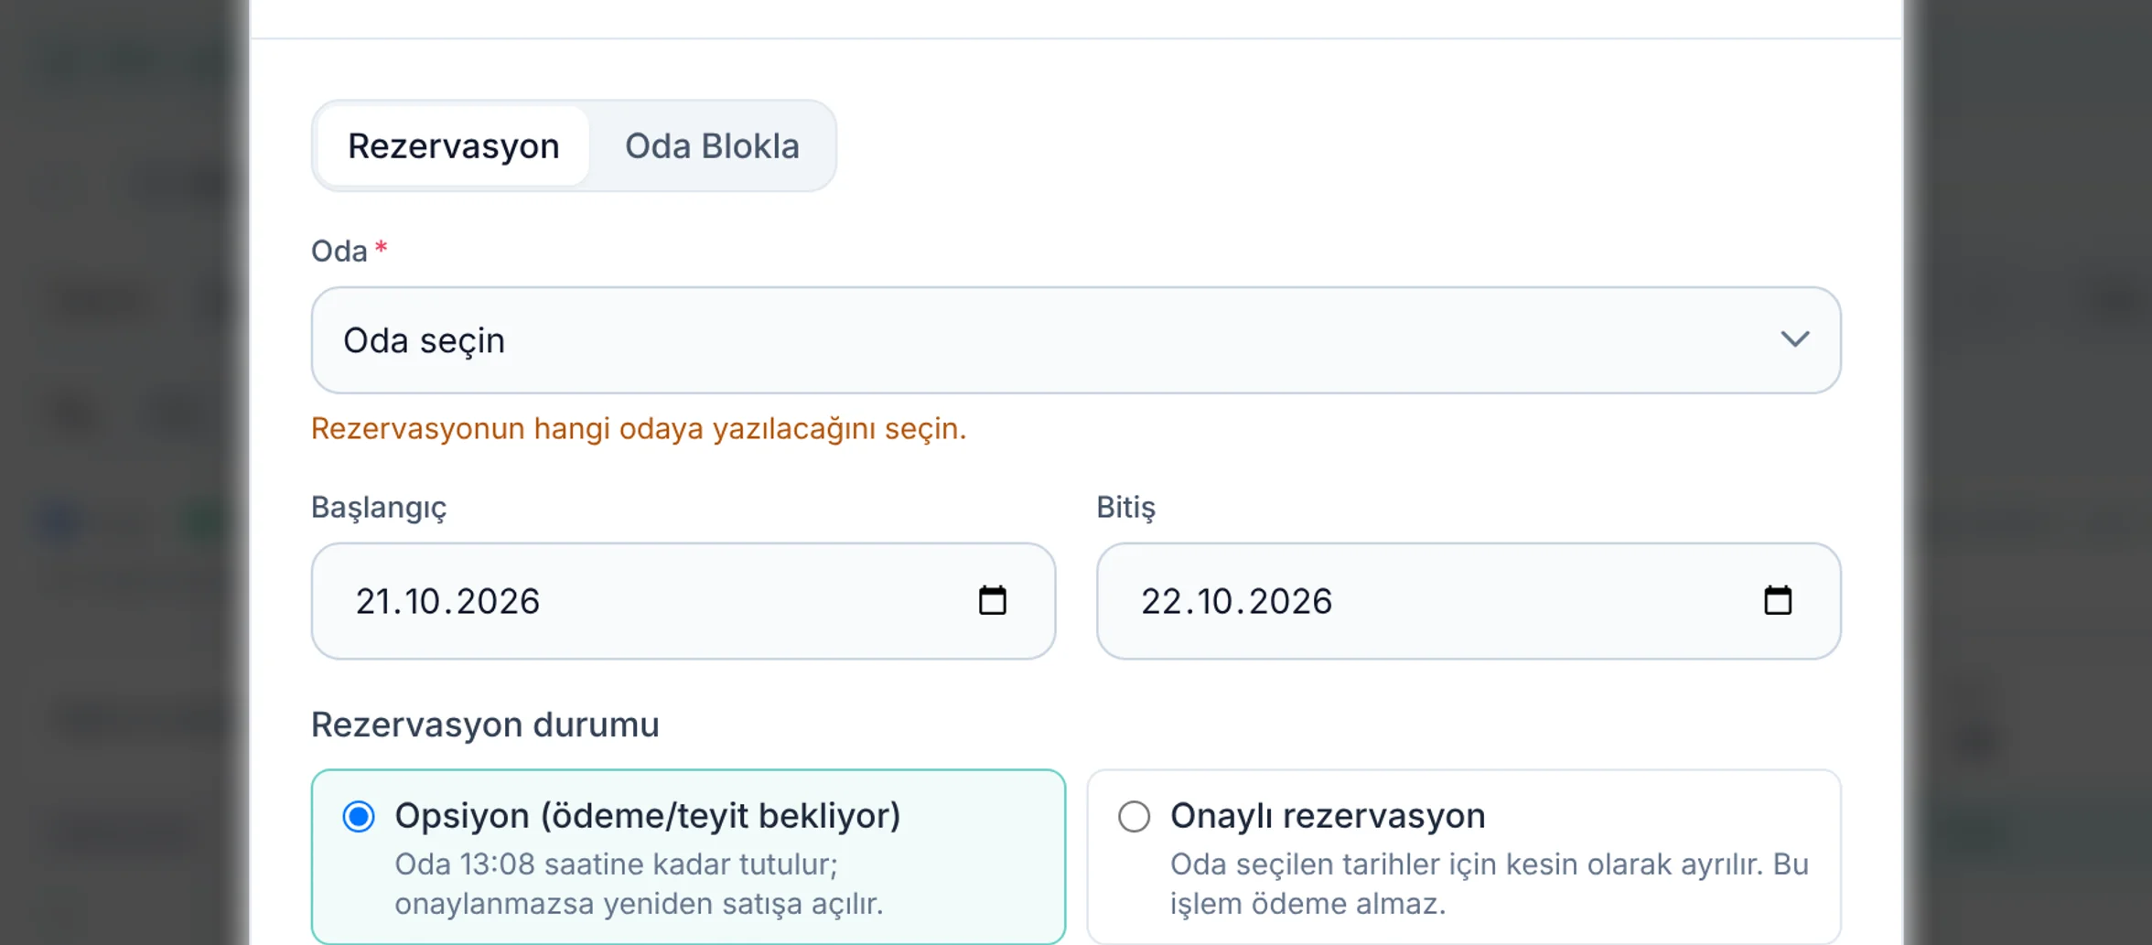
Task: Click the Bitiş date field 22.10.2026
Action: click(x=1469, y=601)
